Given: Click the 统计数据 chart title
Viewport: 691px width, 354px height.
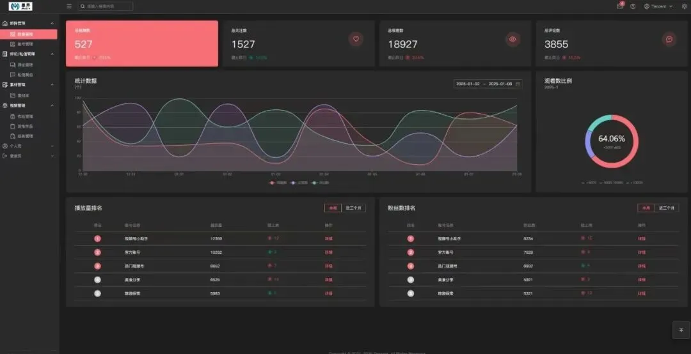Looking at the screenshot, I should (86, 81).
